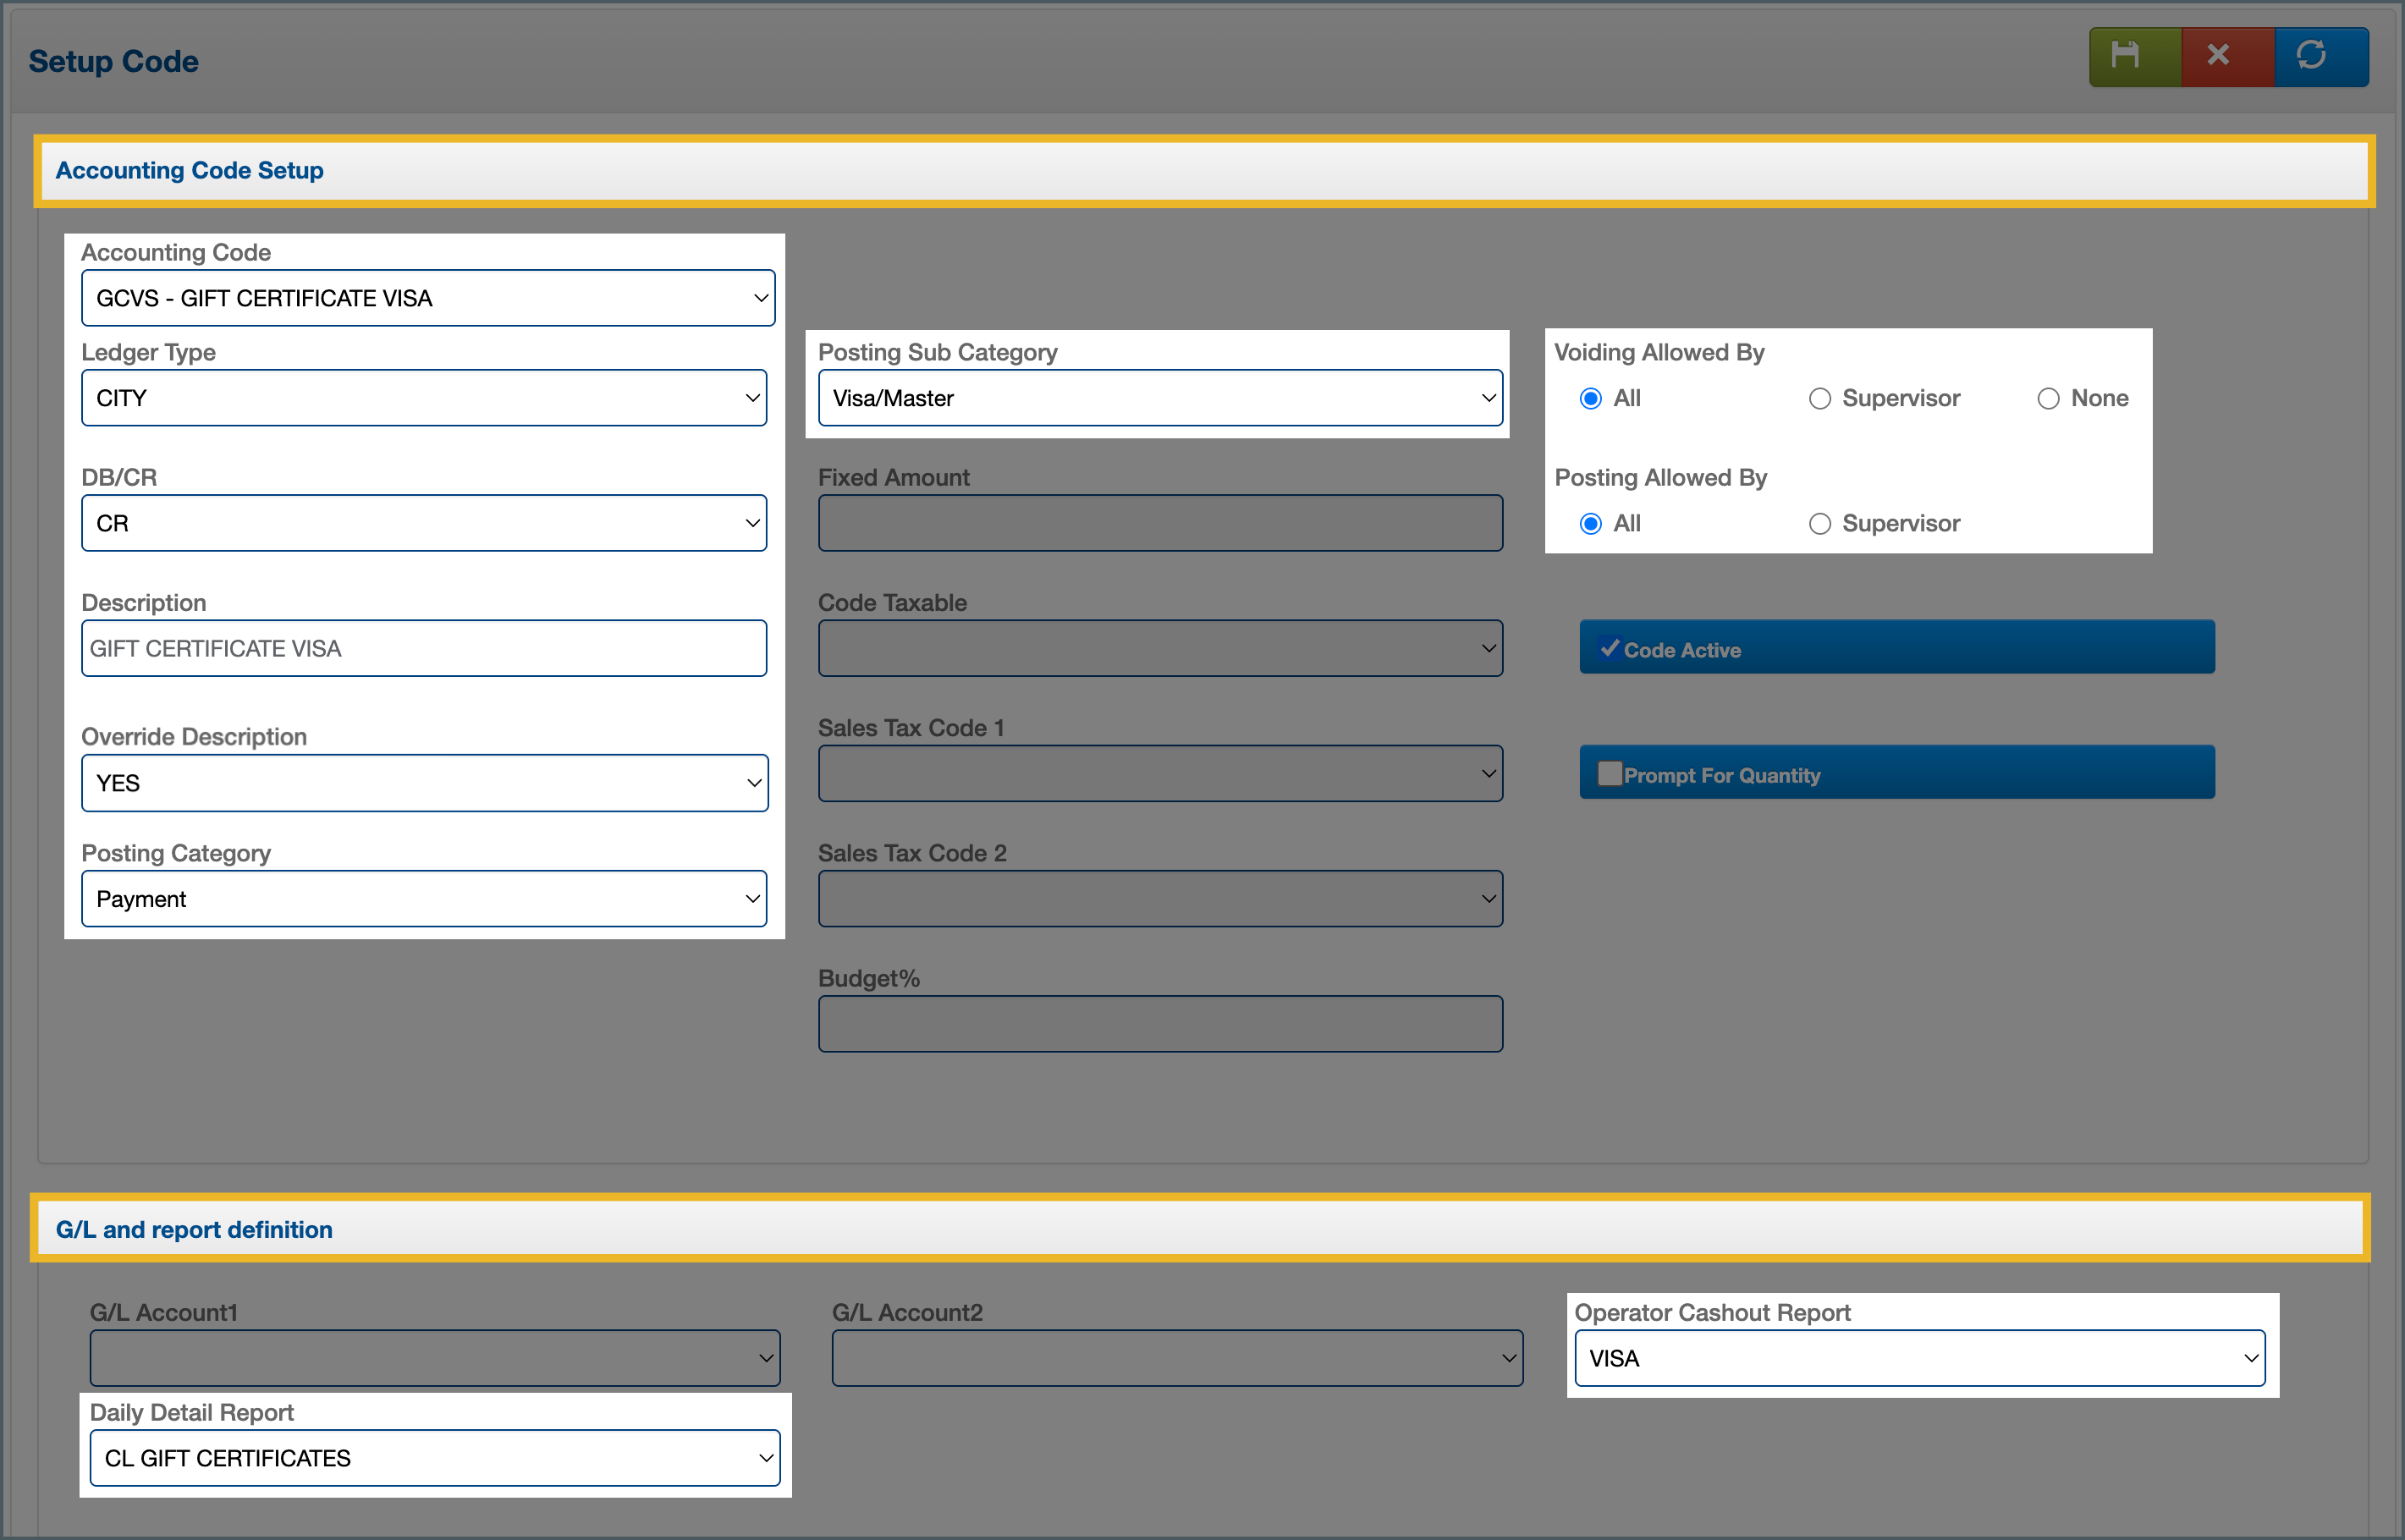Open the Accounting Code dropdown
The height and width of the screenshot is (1540, 2405).
(427, 298)
